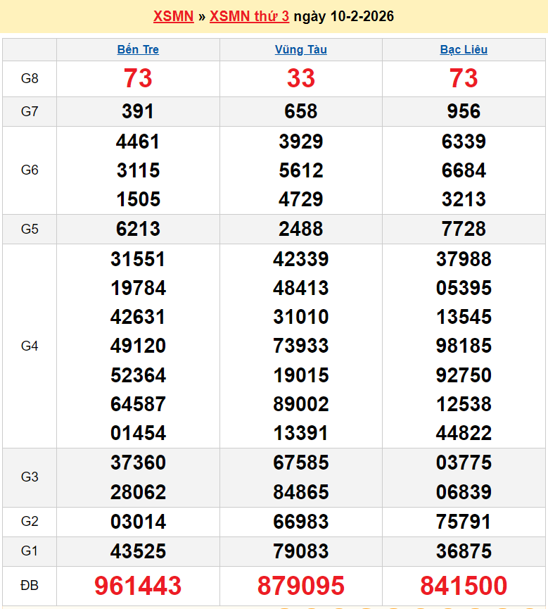This screenshot has height=609, width=548.
Task: Select the G7 number 658
Action: coord(300,111)
